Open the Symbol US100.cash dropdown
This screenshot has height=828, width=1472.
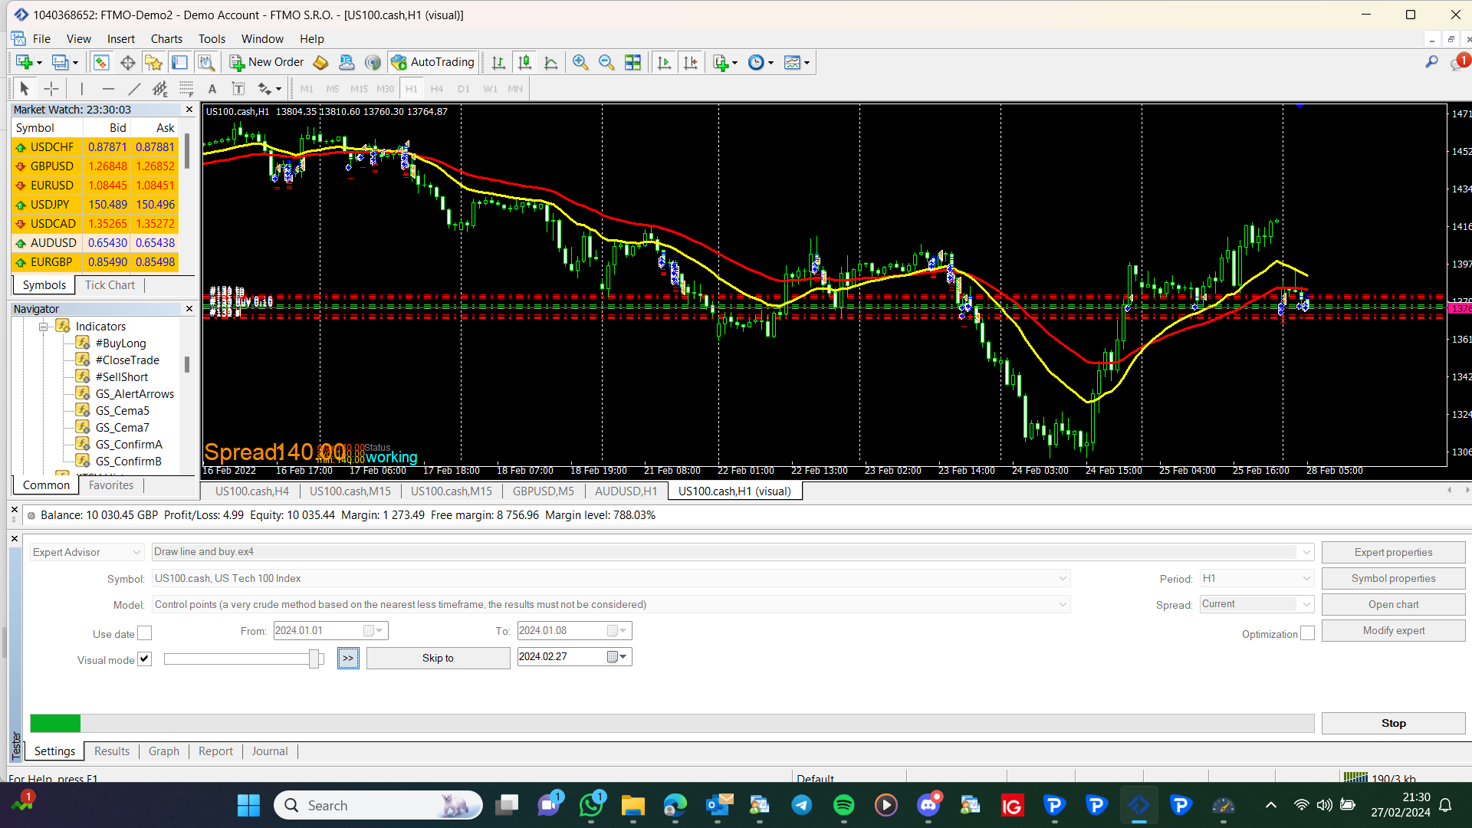(611, 579)
